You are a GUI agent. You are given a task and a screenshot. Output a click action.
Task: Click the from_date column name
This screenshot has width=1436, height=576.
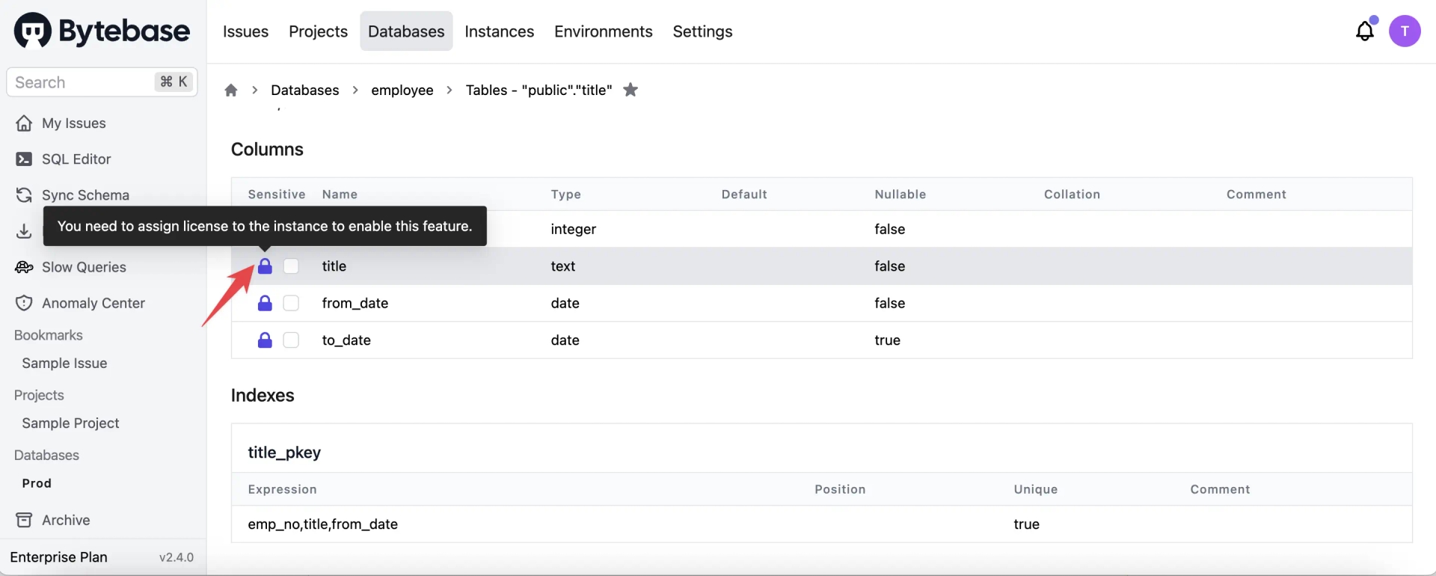(x=355, y=303)
